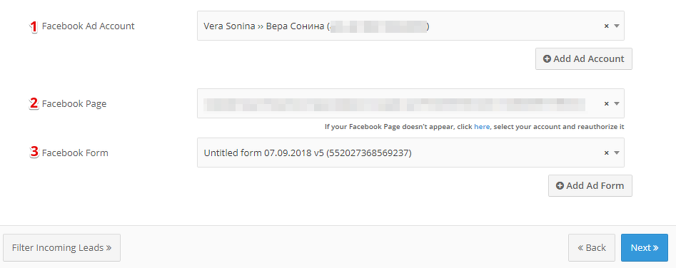Clear the Facebook Ad Account selection
This screenshot has height=268, width=676.
[606, 26]
